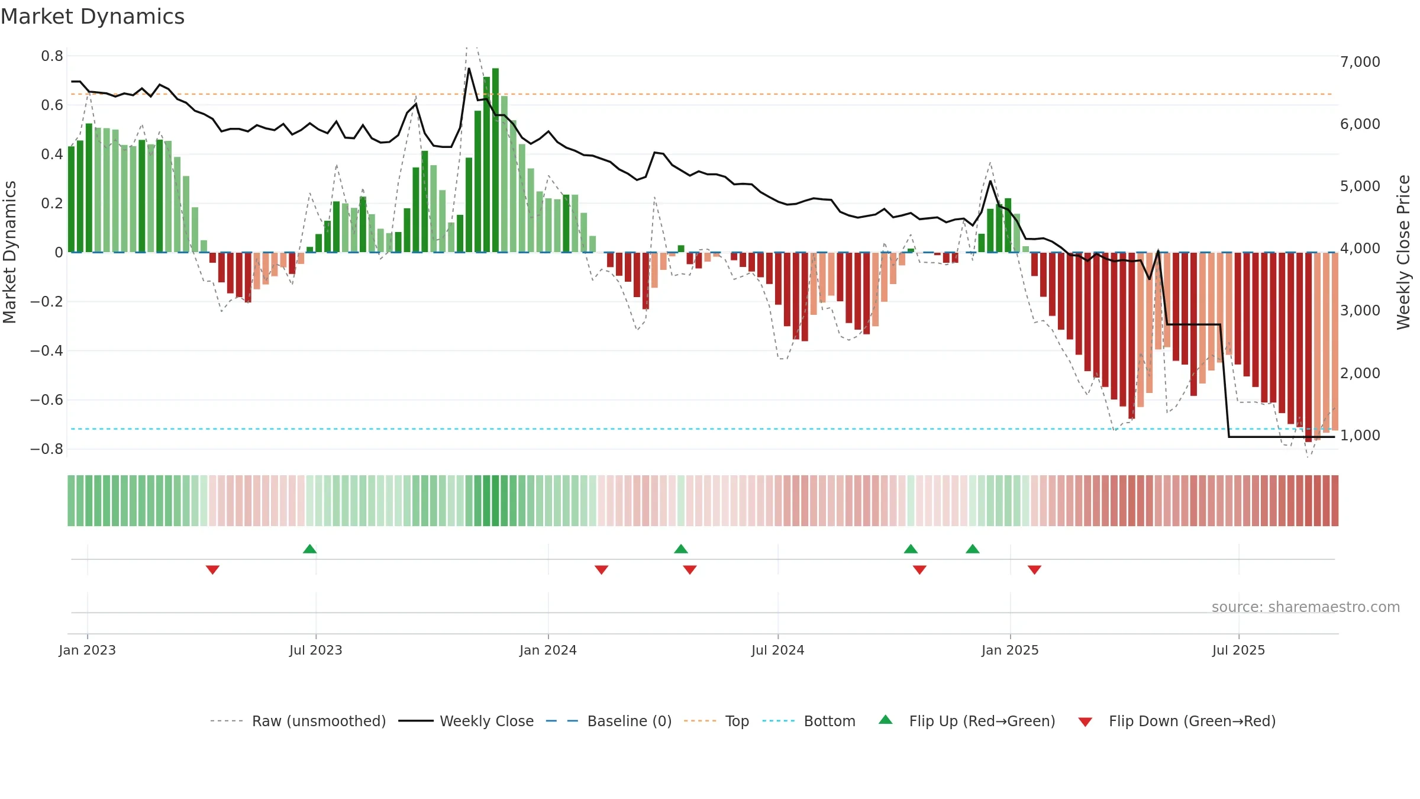1420x799 pixels.
Task: Toggle the Top legend entry
Action: click(x=716, y=721)
